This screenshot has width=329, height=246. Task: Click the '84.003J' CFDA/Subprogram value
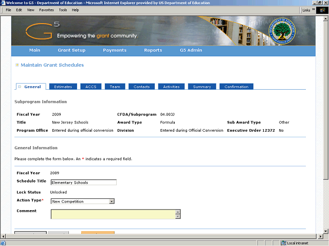click(x=167, y=114)
